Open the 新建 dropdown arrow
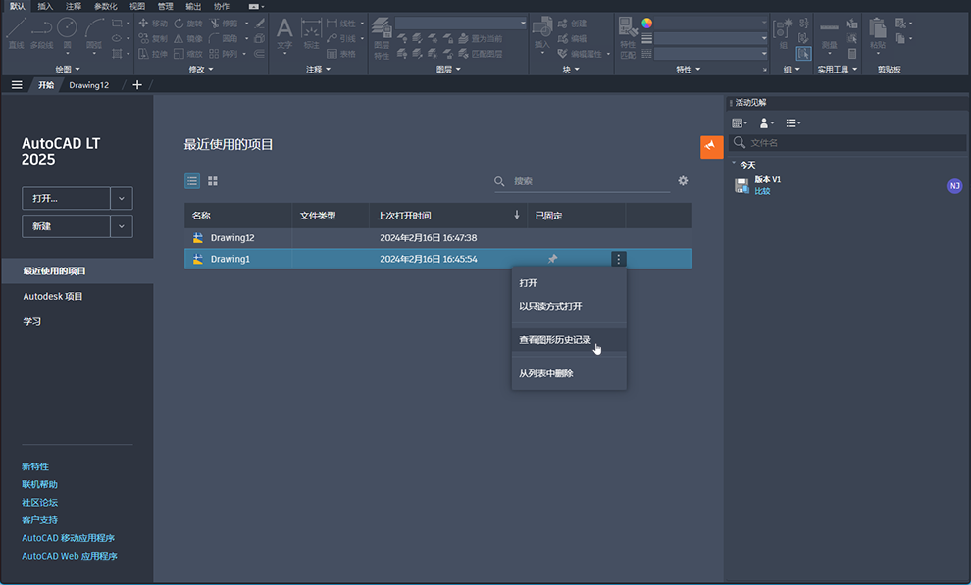This screenshot has width=971, height=585. 122,226
